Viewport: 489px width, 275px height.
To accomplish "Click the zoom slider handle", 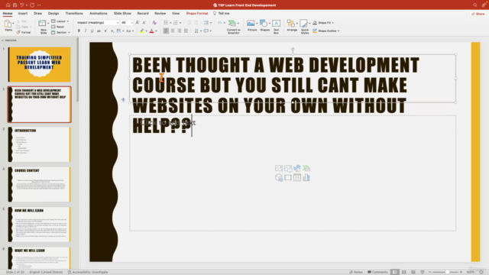I will click(447, 272).
